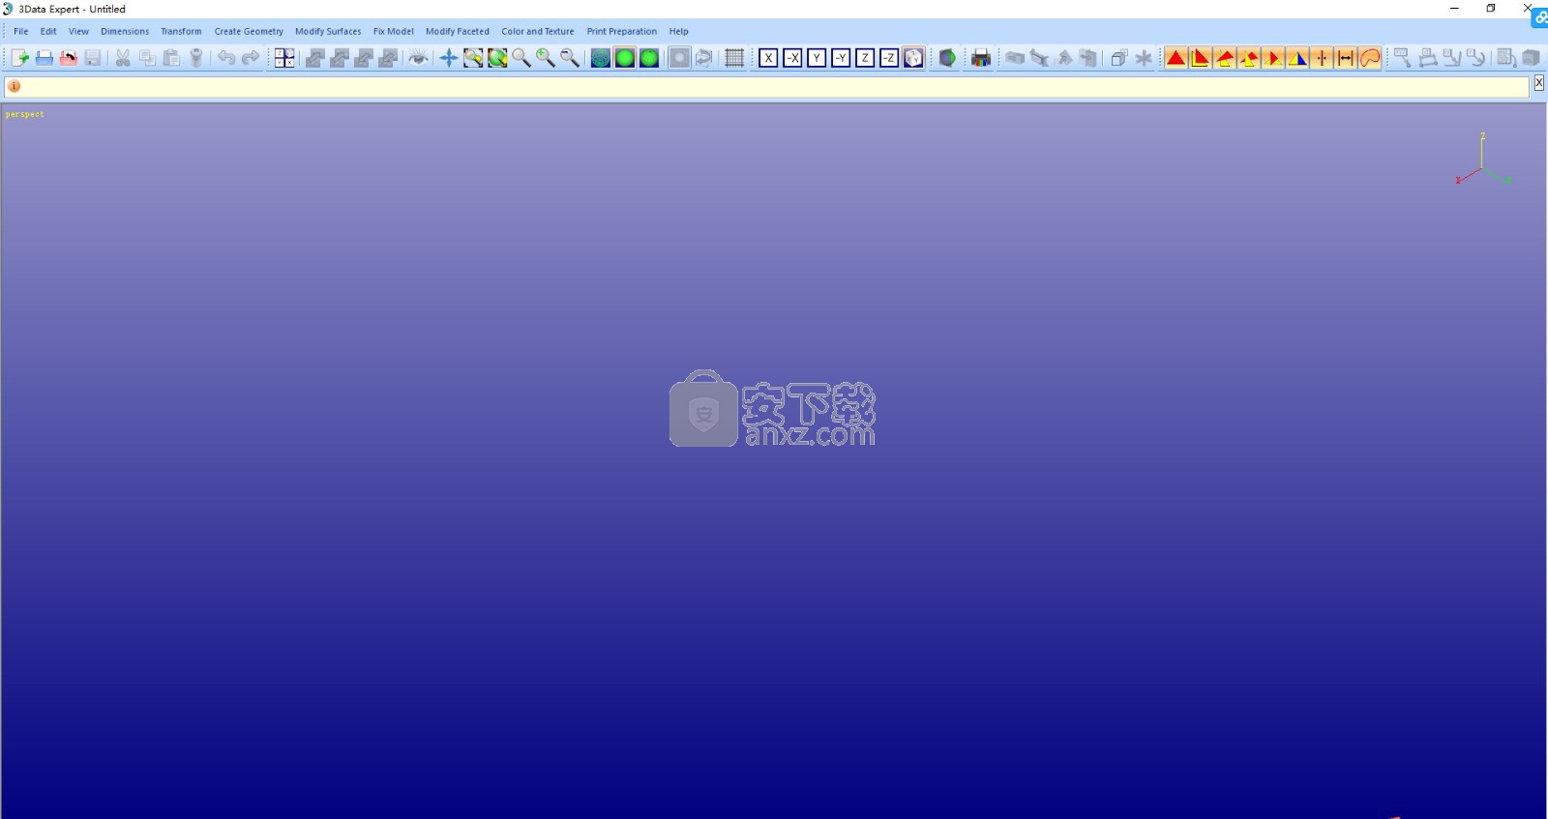The width and height of the screenshot is (1548, 819).
Task: Click the Undo arrow icon
Action: (226, 58)
